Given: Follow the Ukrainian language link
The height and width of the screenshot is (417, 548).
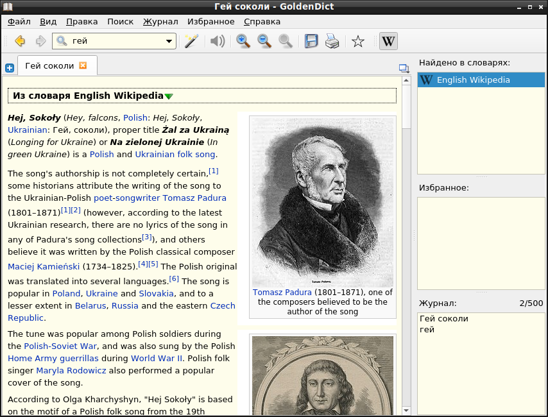Looking at the screenshot, I should click(x=27, y=130).
